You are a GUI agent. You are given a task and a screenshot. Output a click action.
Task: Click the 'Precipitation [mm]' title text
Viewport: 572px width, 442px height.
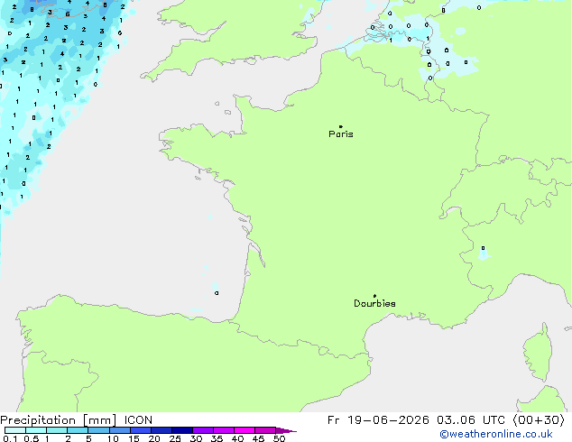tap(59, 420)
